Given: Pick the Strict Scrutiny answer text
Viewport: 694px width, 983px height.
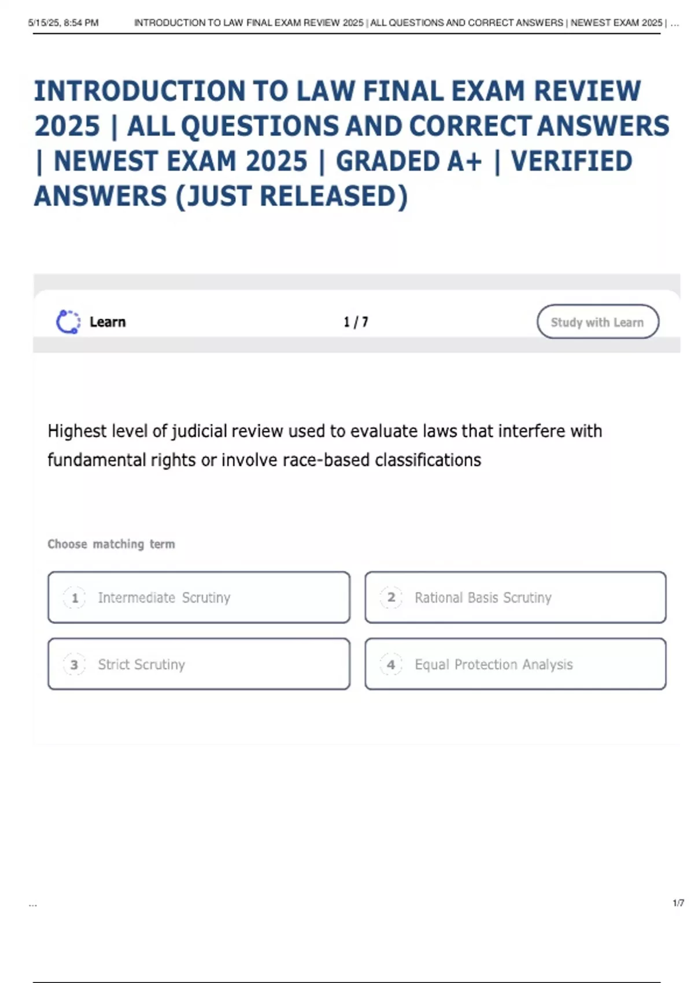Looking at the screenshot, I should [x=142, y=665].
